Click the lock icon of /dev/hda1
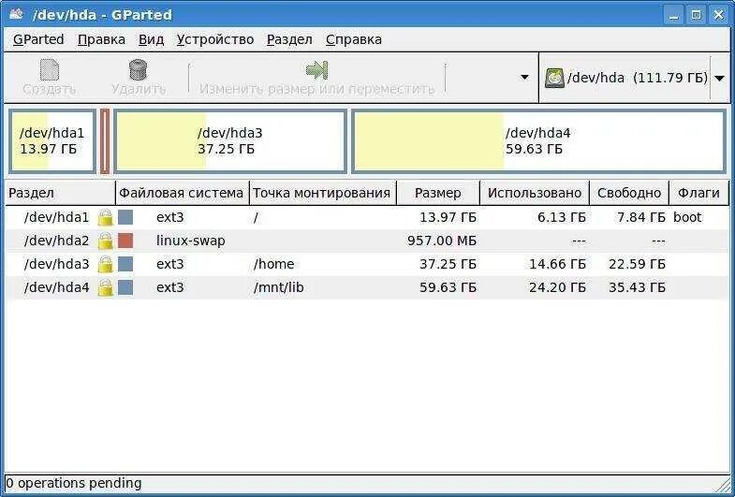Viewport: 735px width, 497px height. (x=106, y=218)
